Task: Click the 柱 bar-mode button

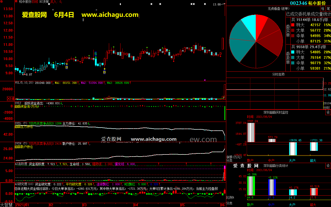Action: (323, 9)
